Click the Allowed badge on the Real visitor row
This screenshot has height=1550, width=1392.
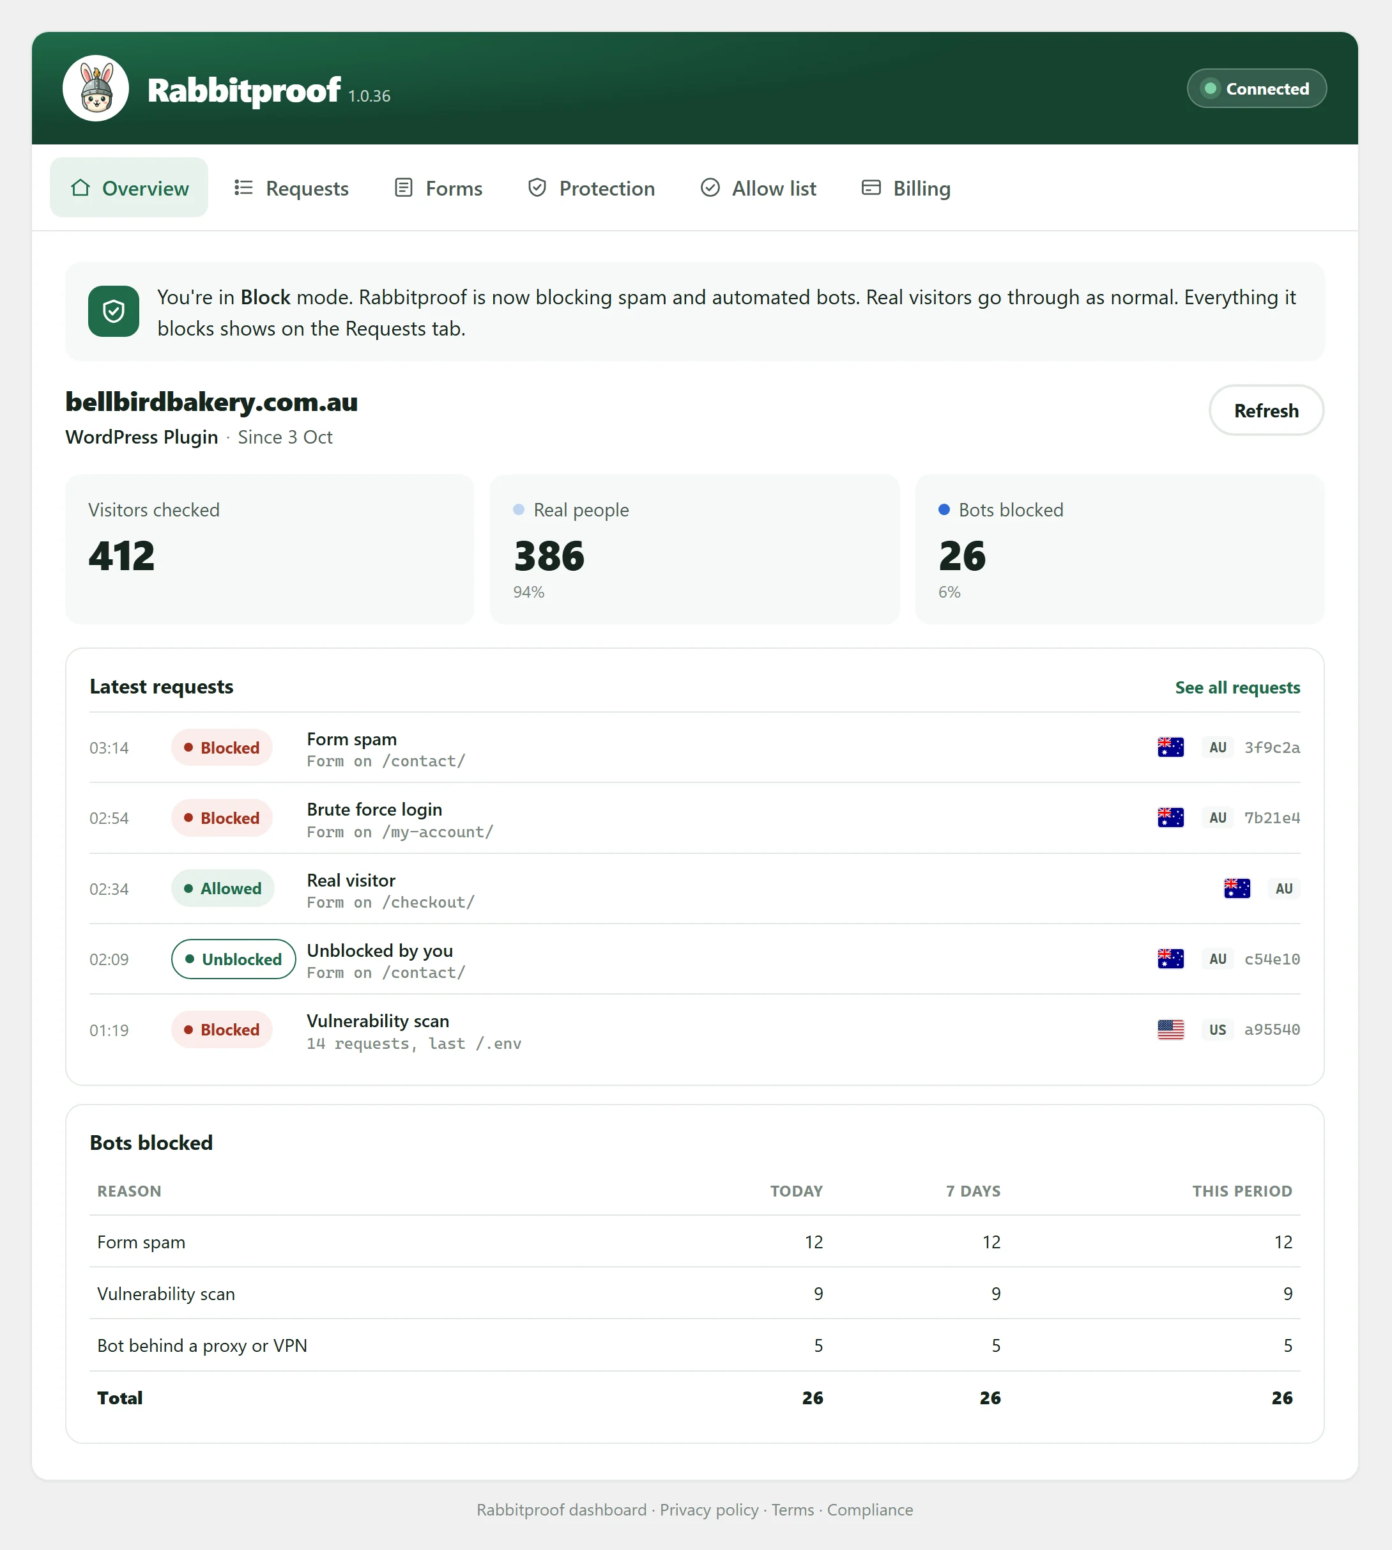pyautogui.click(x=222, y=888)
